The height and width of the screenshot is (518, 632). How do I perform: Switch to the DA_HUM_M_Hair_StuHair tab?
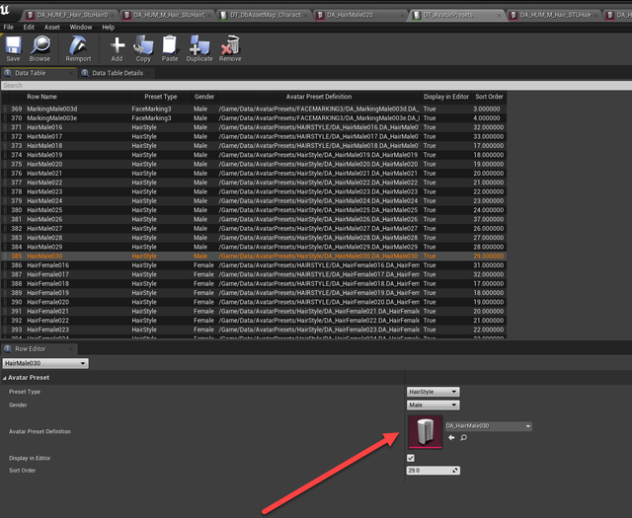167,15
